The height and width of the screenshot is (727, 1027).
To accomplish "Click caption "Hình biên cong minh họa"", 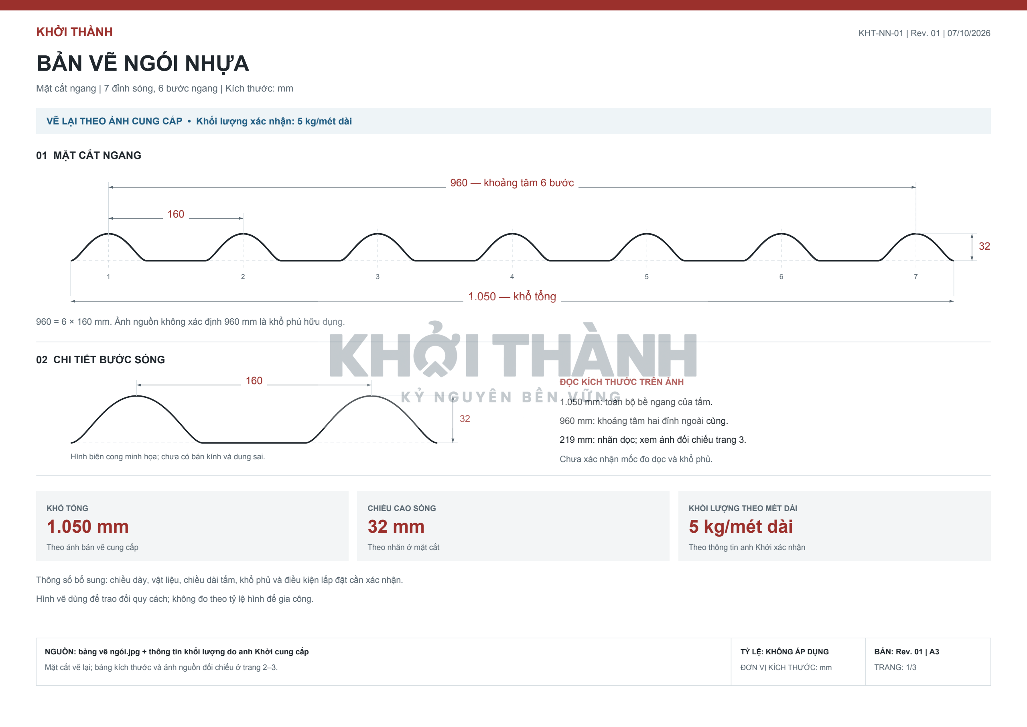I will [x=114, y=456].
